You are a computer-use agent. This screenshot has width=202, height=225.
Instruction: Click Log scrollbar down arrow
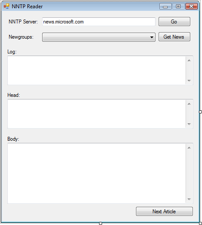click(x=189, y=81)
